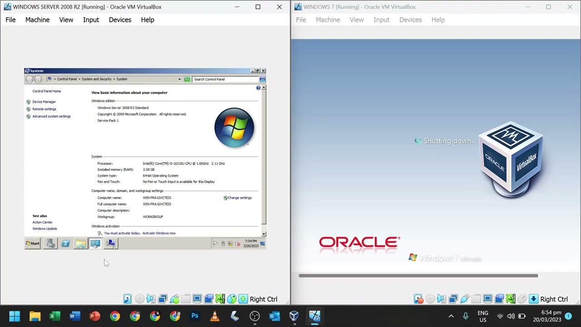Click USB devices icon in Windows 7 status bar
Image resolution: width=581 pixels, height=327 pixels.
tap(464, 299)
